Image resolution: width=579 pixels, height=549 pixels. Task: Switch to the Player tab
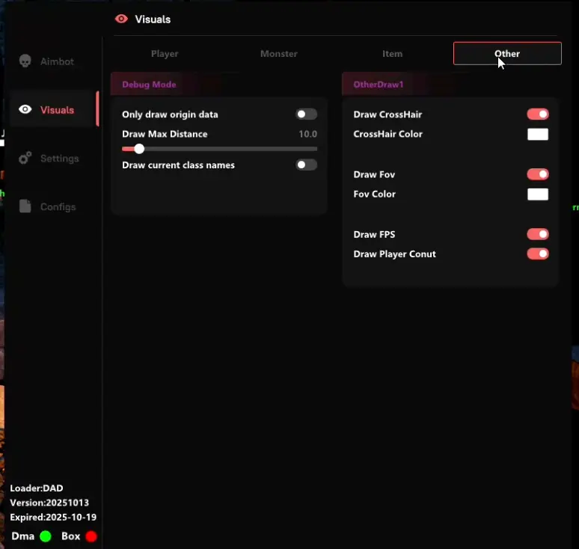click(165, 54)
